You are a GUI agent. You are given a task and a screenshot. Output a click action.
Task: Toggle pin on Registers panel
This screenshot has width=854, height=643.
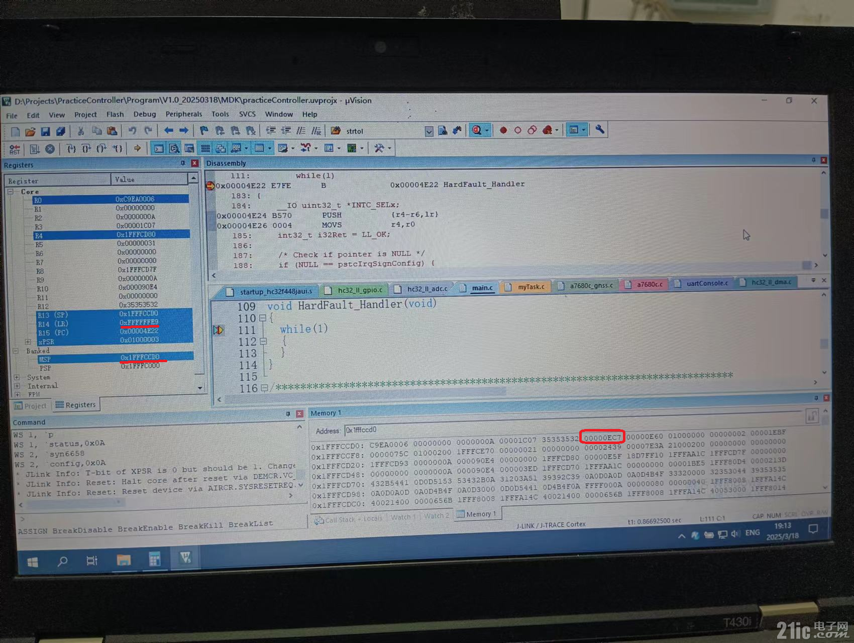183,163
